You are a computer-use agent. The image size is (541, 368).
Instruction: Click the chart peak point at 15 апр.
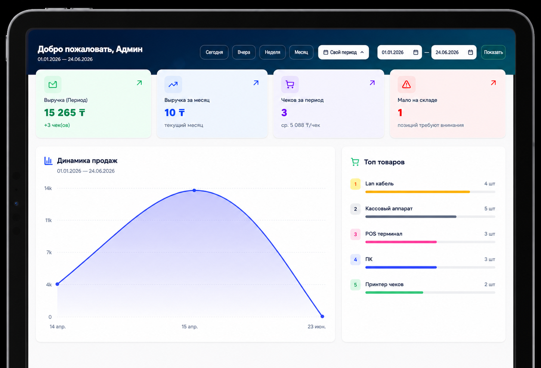point(194,191)
